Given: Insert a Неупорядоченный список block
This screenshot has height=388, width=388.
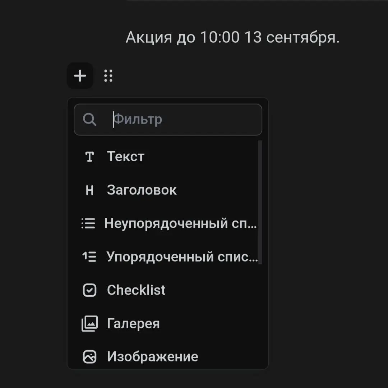Looking at the screenshot, I should pos(180,224).
